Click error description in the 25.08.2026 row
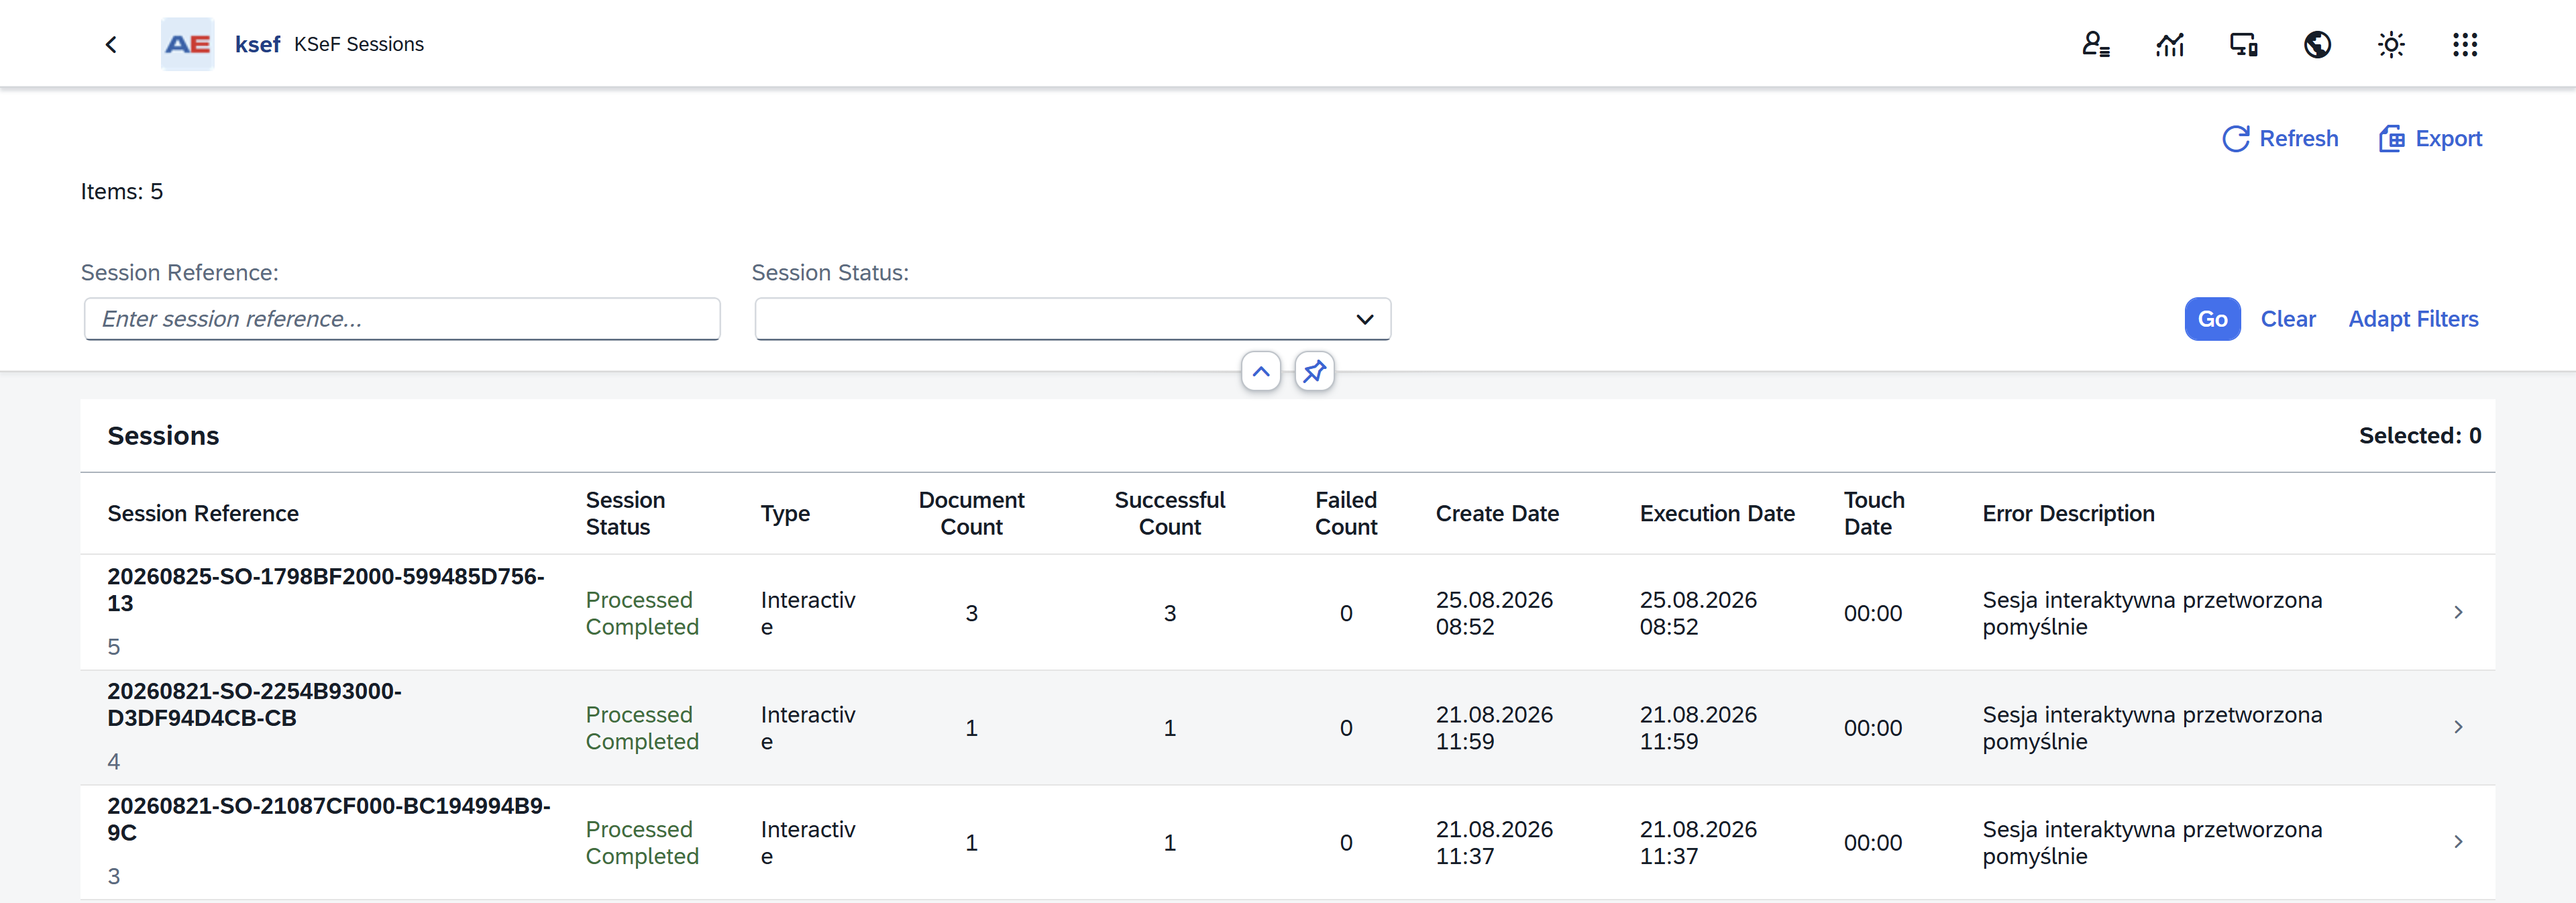The width and height of the screenshot is (2576, 903). click(2152, 613)
